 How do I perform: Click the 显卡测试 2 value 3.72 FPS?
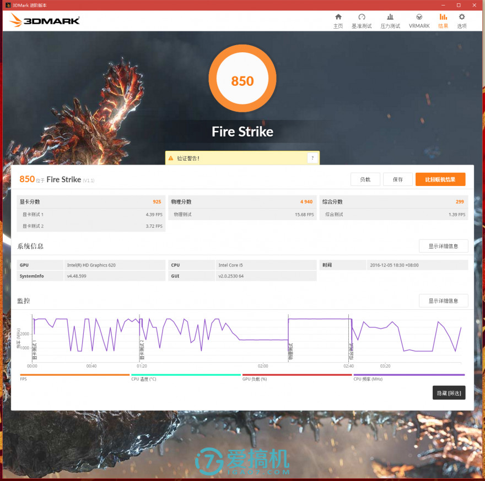coord(154,226)
